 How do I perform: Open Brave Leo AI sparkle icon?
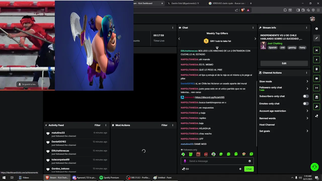308,10
